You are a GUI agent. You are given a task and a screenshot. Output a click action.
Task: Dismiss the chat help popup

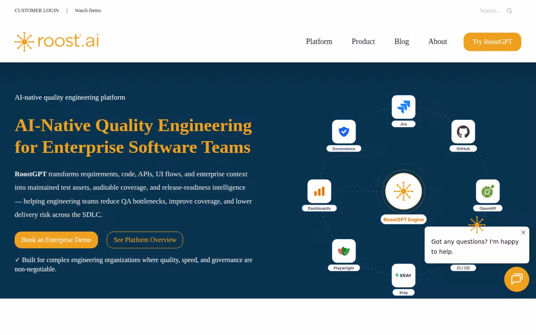click(523, 232)
